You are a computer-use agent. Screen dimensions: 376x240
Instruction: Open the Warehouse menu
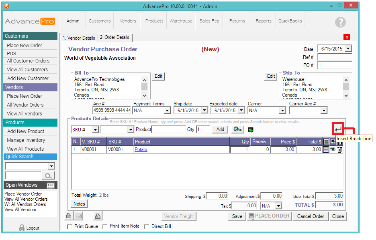pos(181,21)
